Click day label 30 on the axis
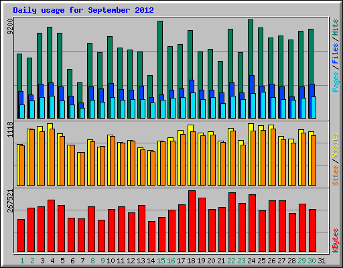The height and width of the screenshot is (268, 343). (x=312, y=261)
